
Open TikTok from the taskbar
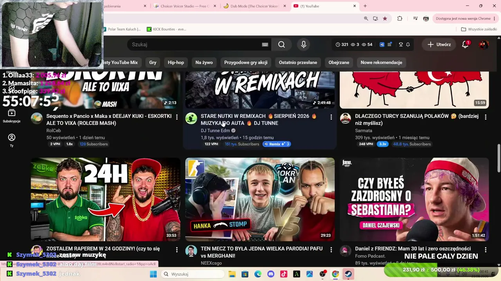(x=284, y=274)
